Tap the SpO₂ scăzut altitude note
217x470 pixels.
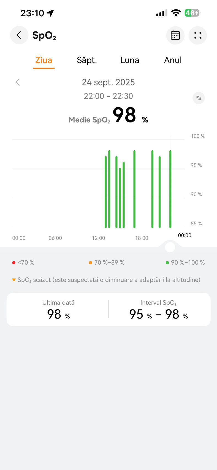tap(109, 280)
